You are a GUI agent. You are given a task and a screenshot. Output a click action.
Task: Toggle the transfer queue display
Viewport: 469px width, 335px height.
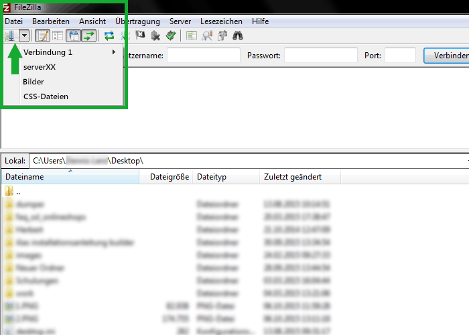[x=89, y=36]
